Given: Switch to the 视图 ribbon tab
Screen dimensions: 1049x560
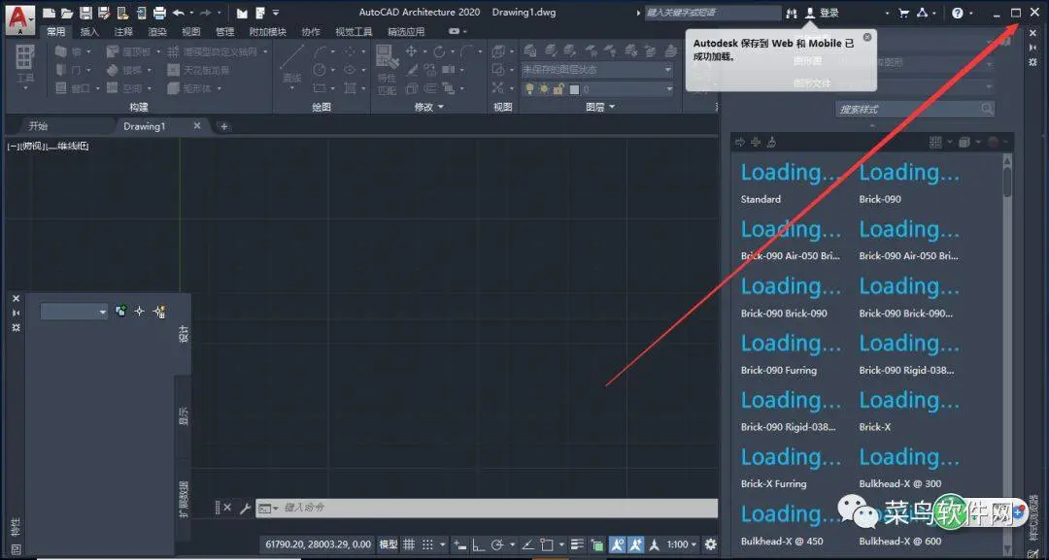Looking at the screenshot, I should pos(190,31).
